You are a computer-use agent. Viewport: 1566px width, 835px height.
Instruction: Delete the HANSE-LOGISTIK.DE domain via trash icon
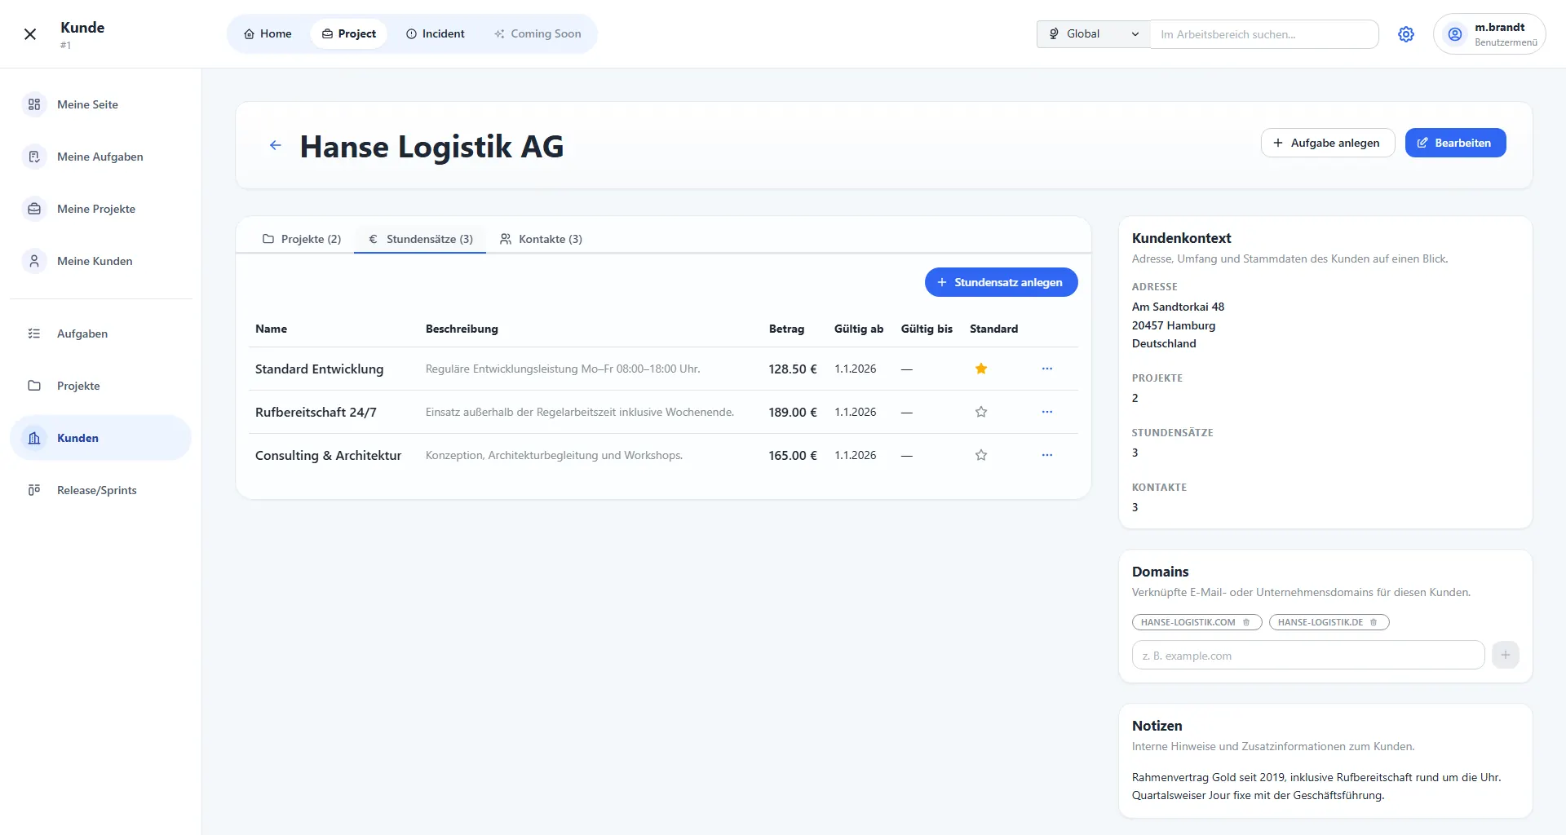(x=1374, y=622)
